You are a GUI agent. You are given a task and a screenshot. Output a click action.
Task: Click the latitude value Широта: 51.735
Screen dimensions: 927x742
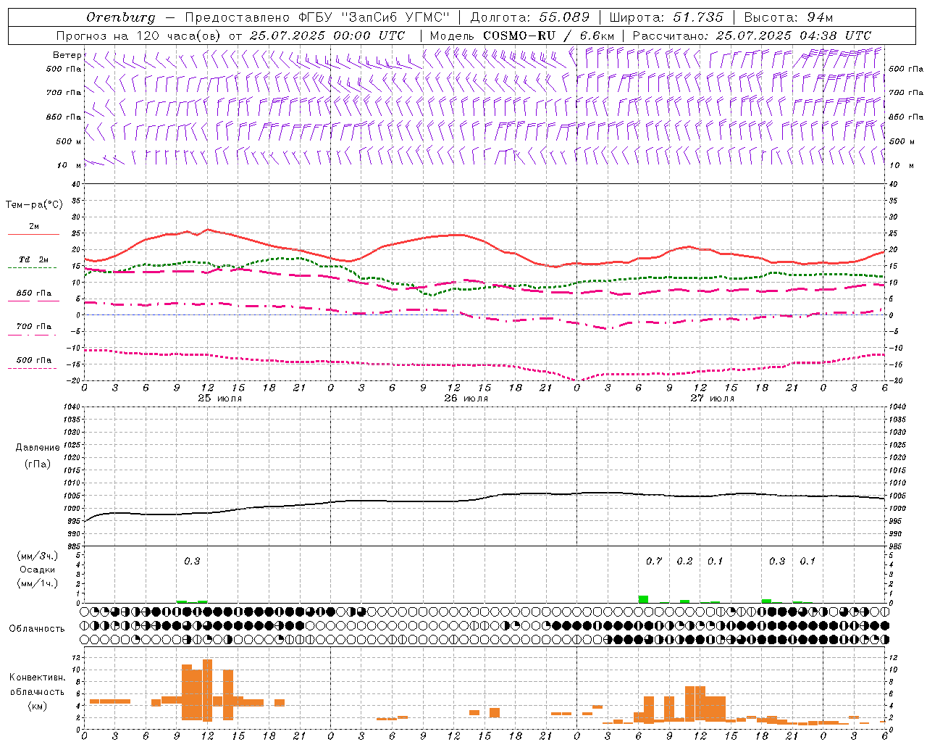(666, 17)
